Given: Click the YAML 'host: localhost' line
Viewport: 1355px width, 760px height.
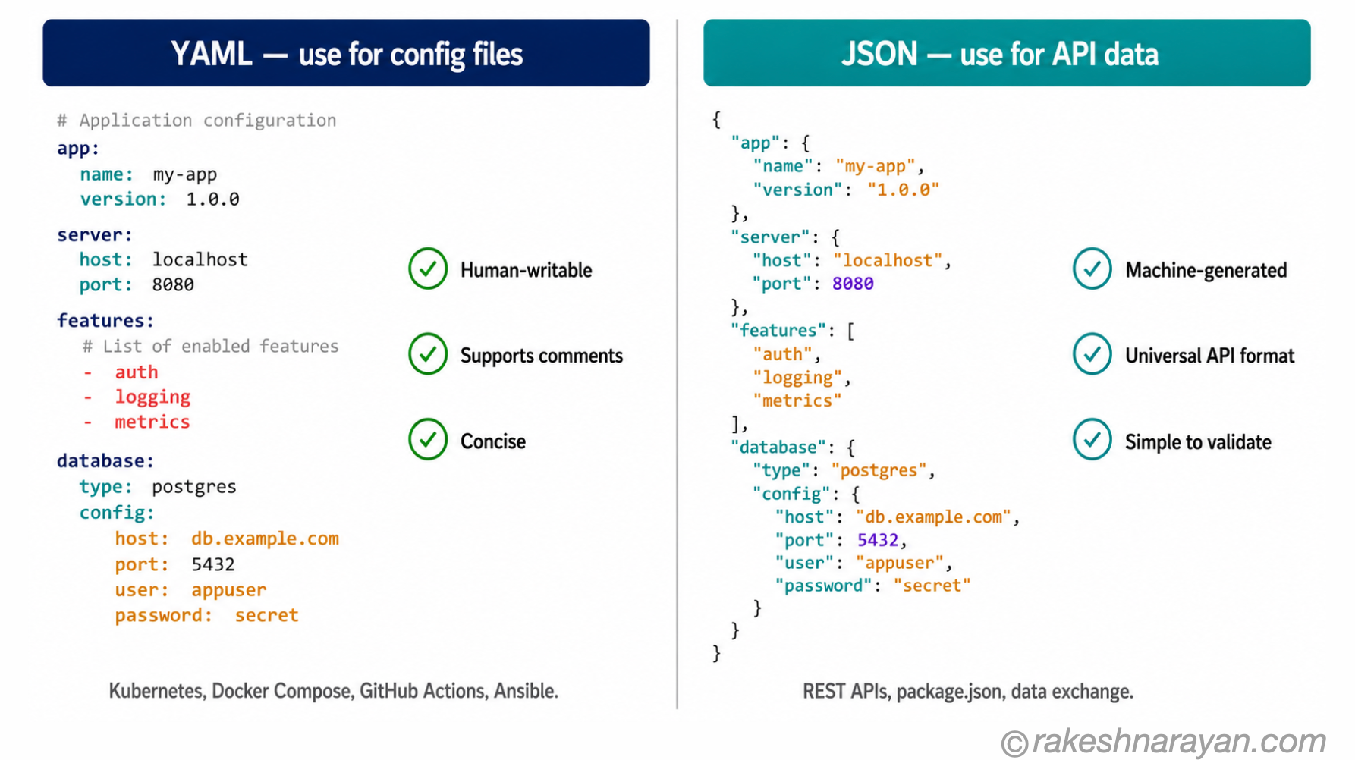Looking at the screenshot, I should click(x=164, y=259).
